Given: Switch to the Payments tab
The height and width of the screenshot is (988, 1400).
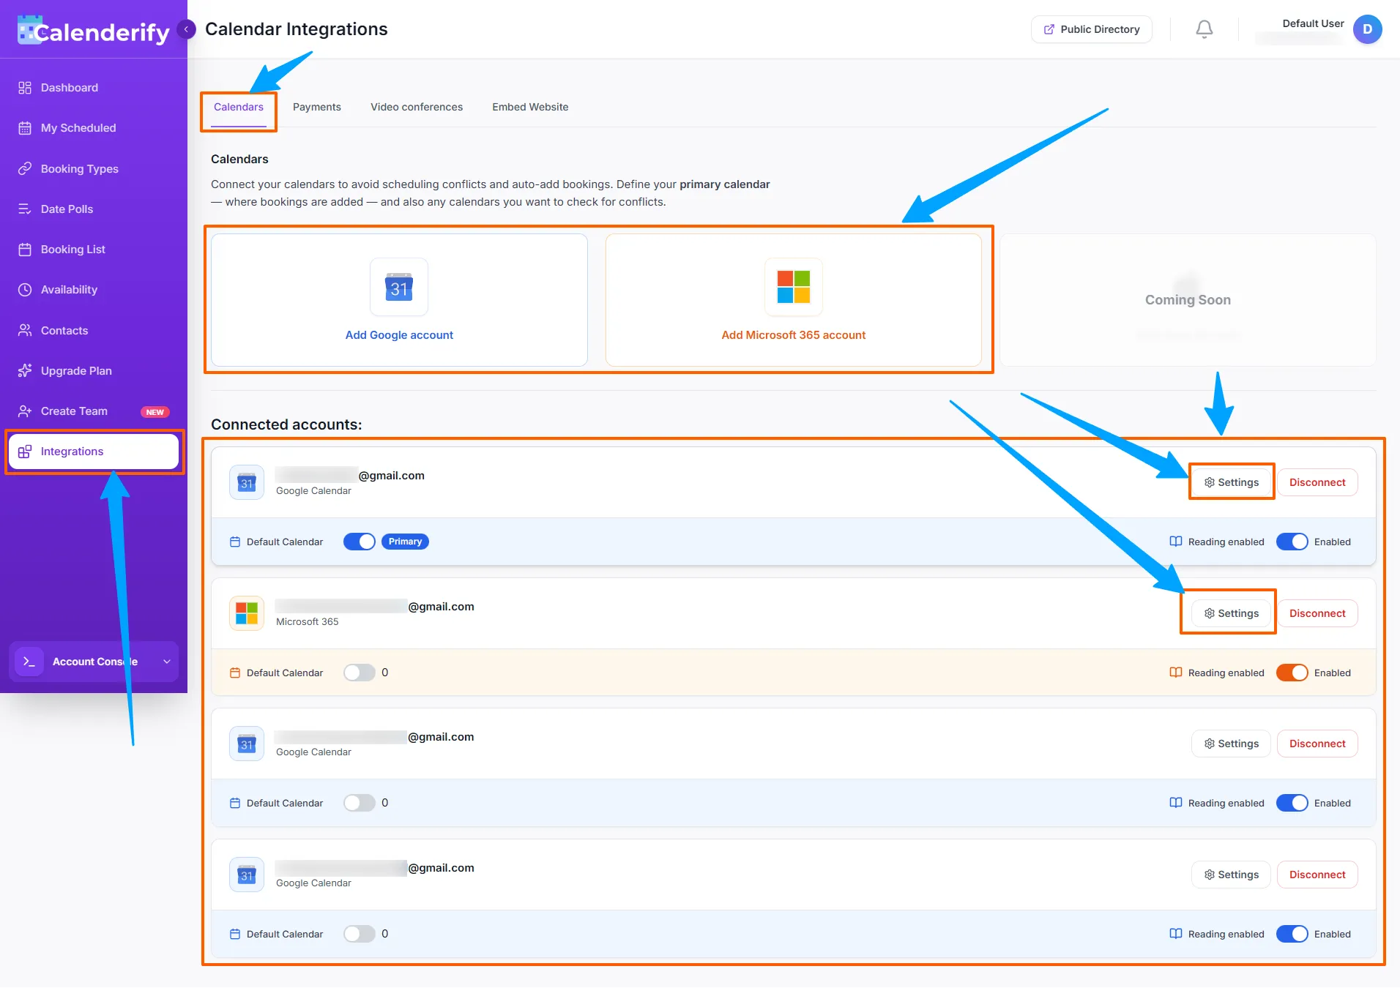Looking at the screenshot, I should [316, 107].
